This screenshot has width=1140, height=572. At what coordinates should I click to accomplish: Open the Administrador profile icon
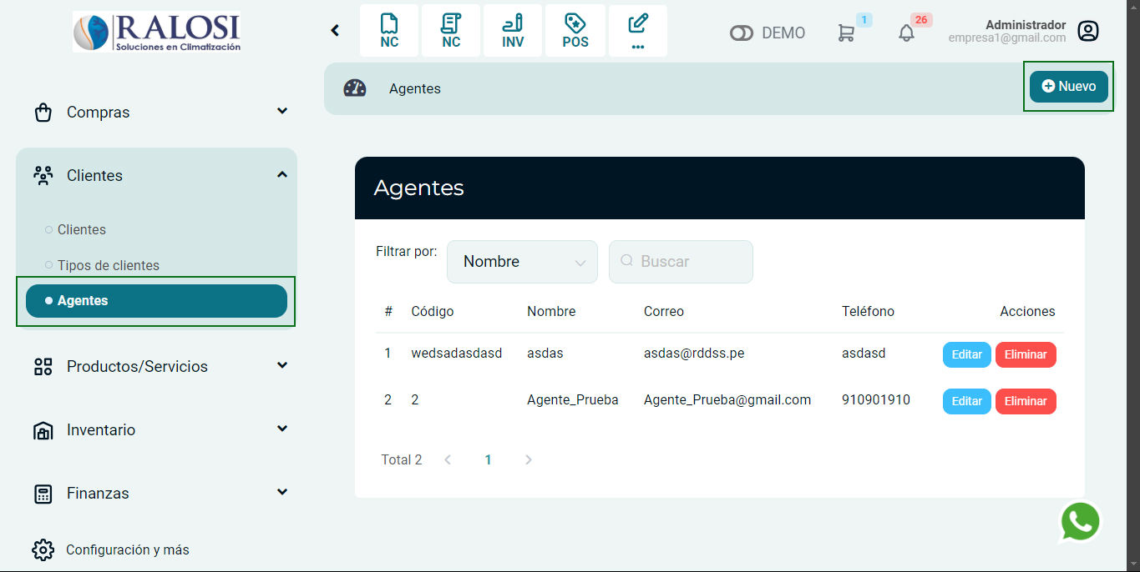[1088, 30]
